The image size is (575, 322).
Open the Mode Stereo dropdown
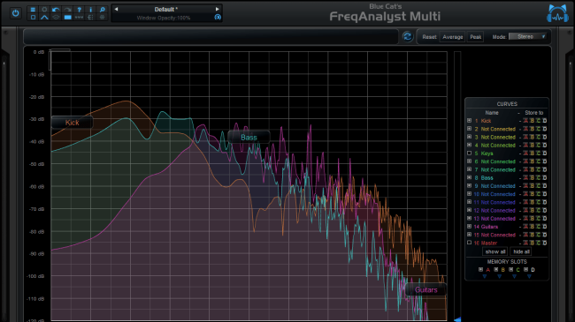(527, 36)
